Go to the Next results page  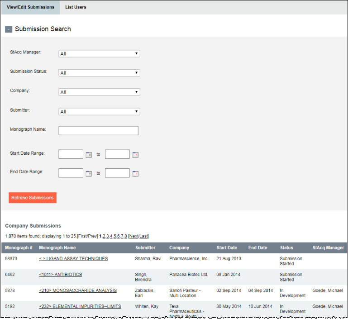point(133,236)
